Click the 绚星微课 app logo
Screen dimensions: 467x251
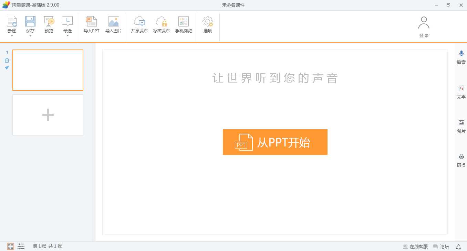6,5
